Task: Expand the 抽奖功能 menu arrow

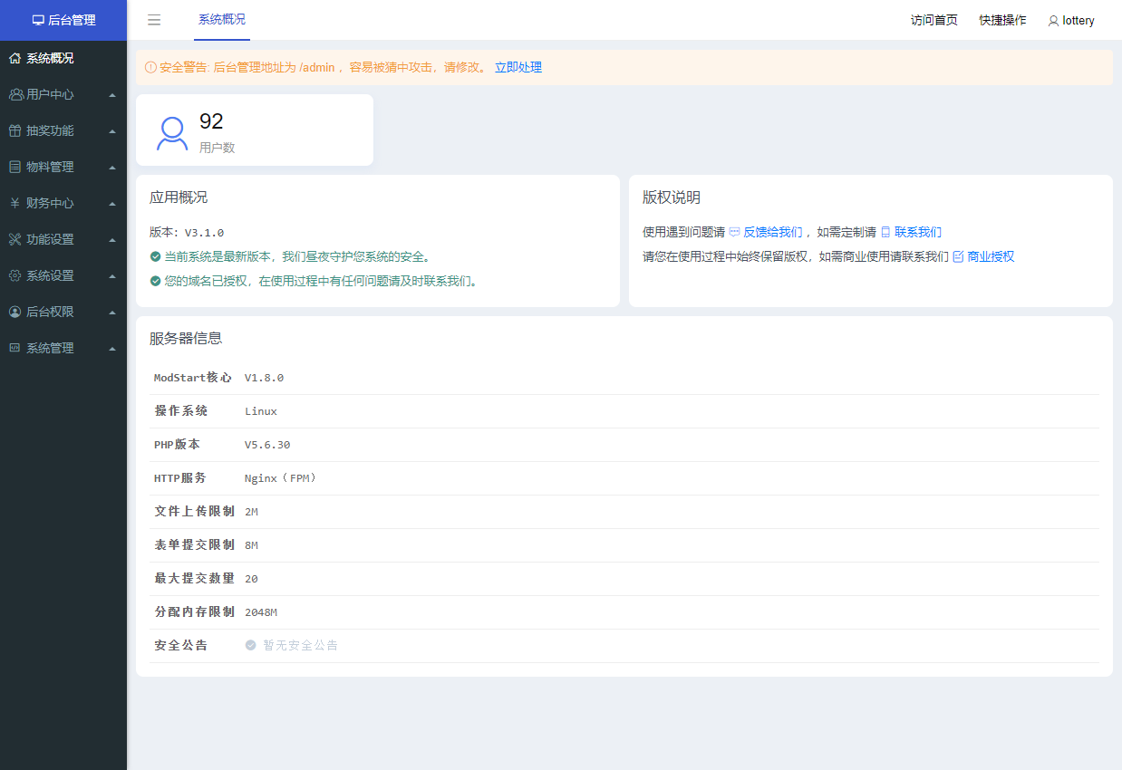Action: point(111,130)
